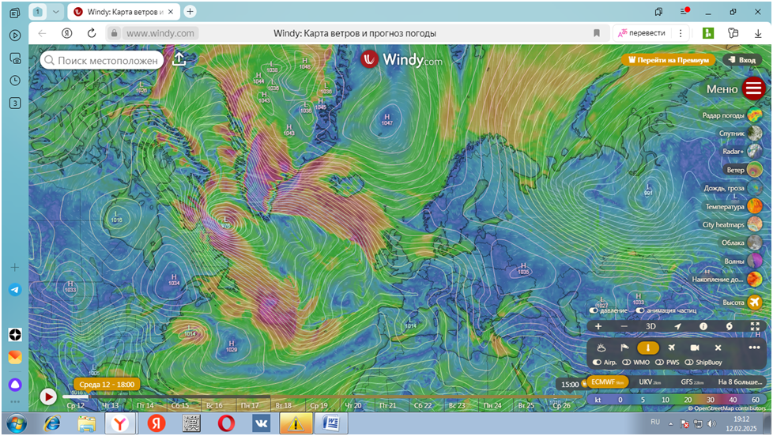
Task: Select the City heatmaps layer
Action: click(x=755, y=224)
